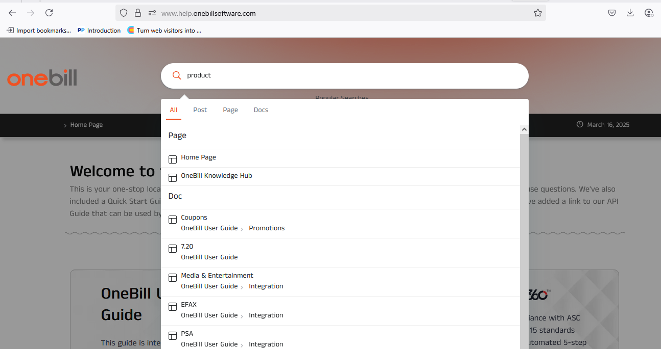This screenshot has height=349, width=661.
Task: Reload the page with the refresh icon
Action: coord(49,13)
